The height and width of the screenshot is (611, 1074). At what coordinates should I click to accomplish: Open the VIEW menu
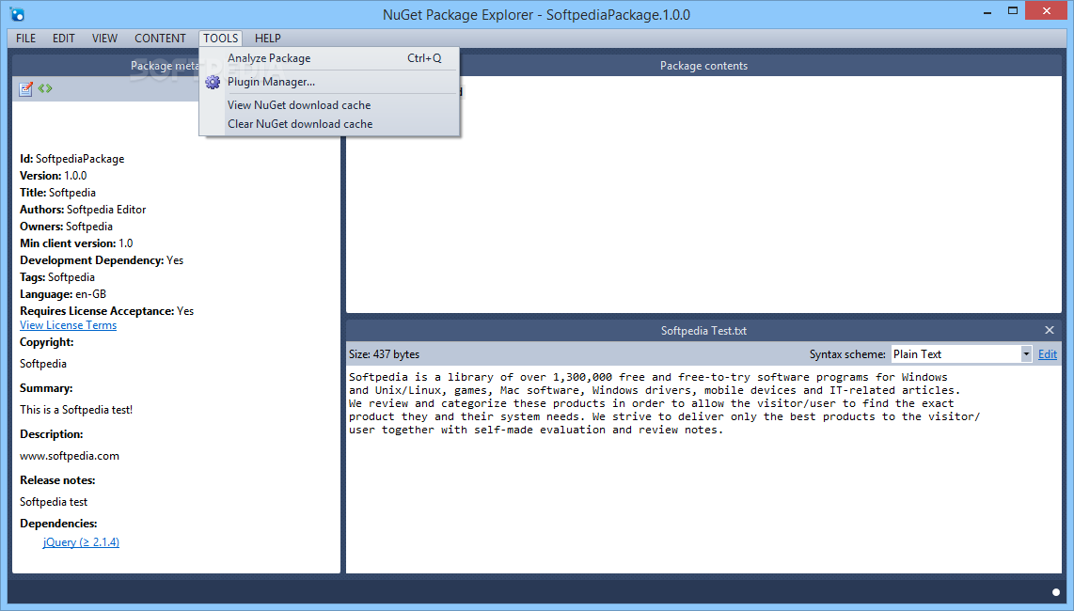coord(104,39)
